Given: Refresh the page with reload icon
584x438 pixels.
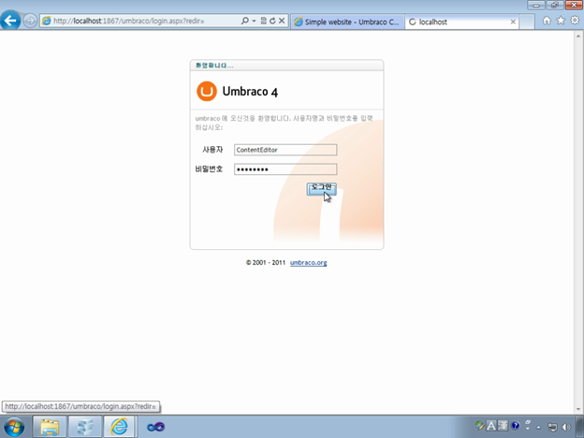Looking at the screenshot, I should pos(272,21).
